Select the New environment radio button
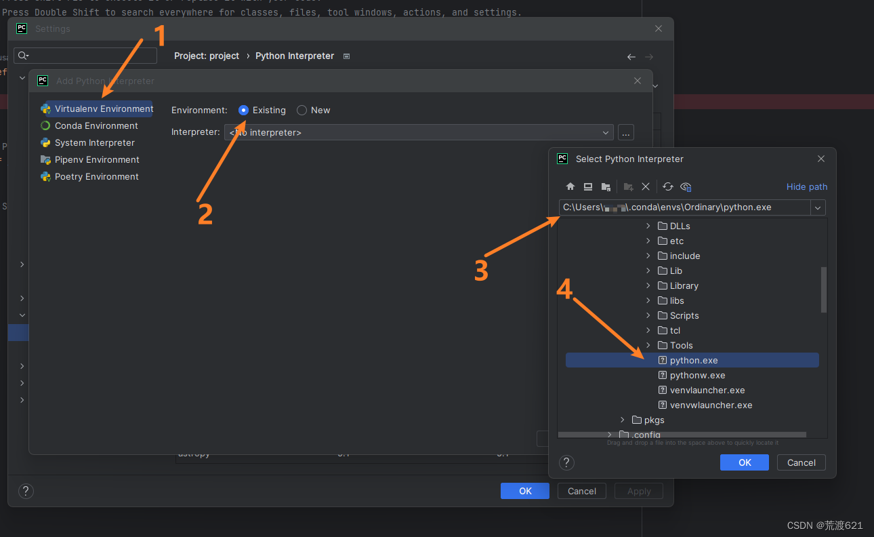This screenshot has width=874, height=537. (x=301, y=110)
